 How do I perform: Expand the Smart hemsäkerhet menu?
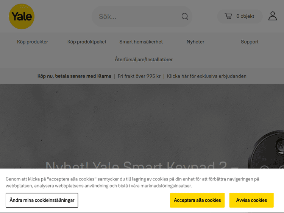pos(141,42)
